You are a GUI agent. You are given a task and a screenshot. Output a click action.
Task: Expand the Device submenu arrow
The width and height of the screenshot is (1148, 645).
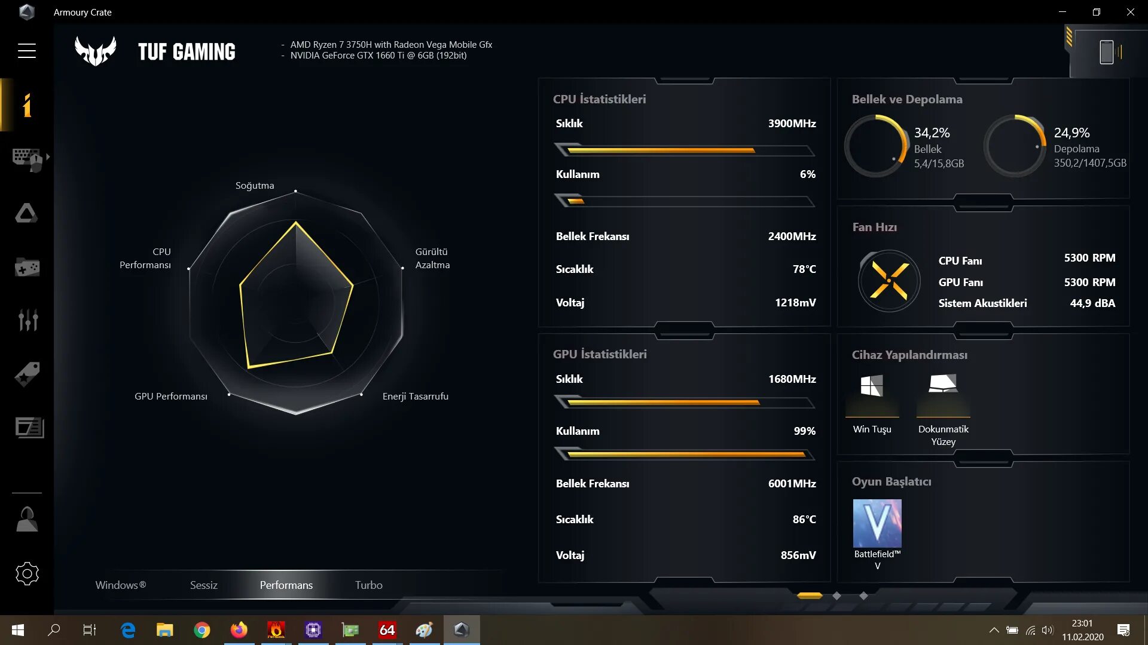coord(48,156)
